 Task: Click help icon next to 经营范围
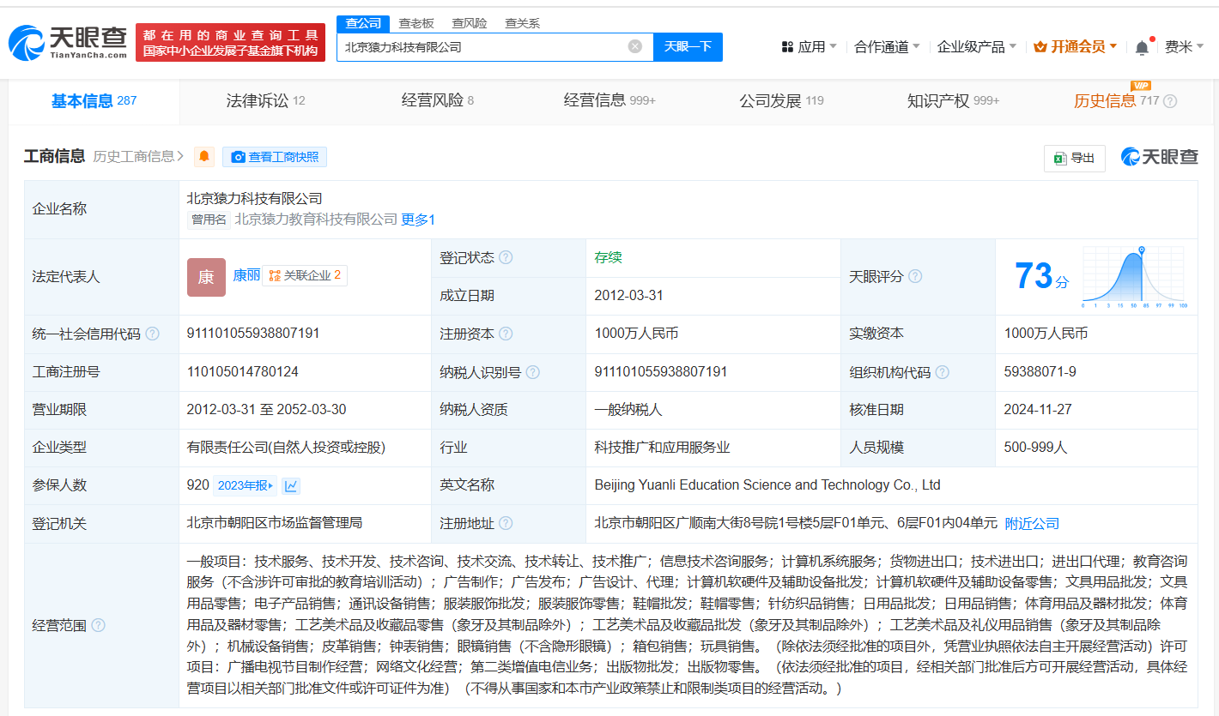(98, 625)
